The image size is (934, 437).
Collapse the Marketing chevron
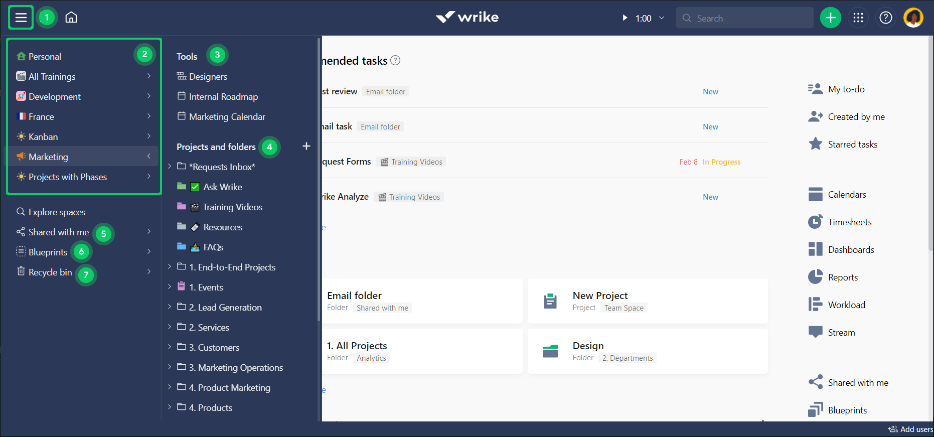pos(149,156)
